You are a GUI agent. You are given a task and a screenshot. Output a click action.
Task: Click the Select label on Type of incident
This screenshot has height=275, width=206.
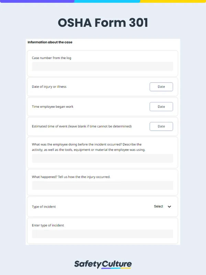tap(159, 207)
